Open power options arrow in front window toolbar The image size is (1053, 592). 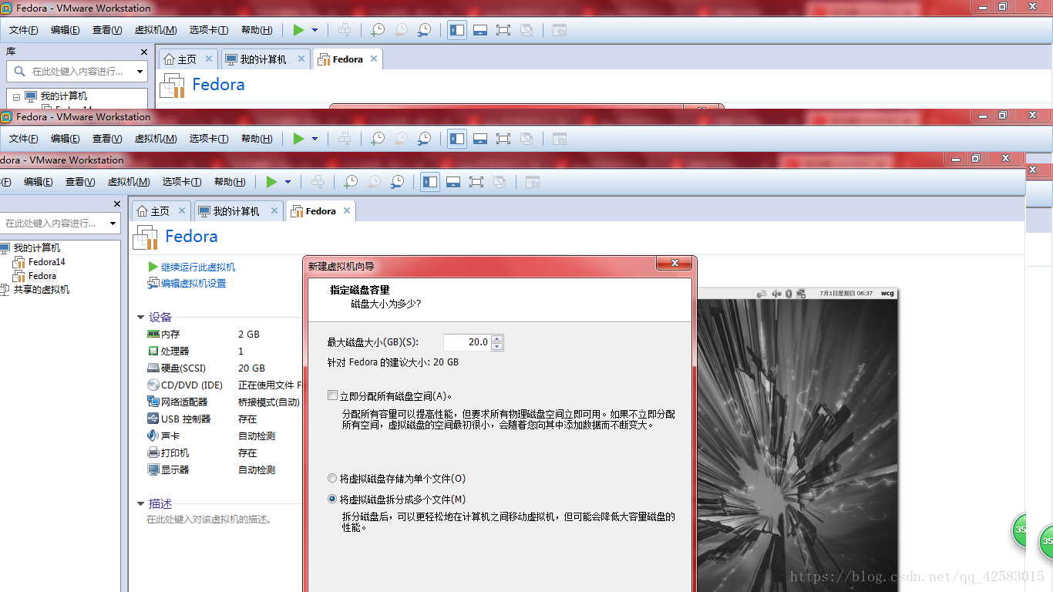click(x=288, y=182)
